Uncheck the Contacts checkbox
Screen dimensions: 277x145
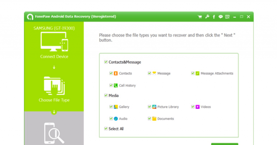point(111,73)
